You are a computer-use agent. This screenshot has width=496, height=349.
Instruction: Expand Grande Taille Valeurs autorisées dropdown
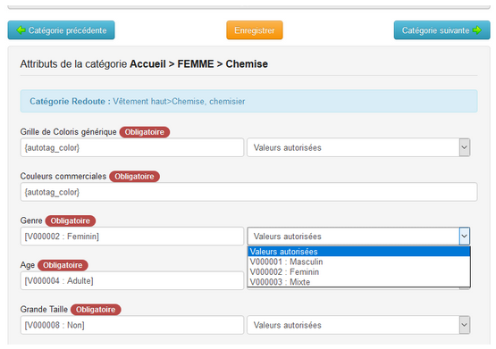(464, 325)
